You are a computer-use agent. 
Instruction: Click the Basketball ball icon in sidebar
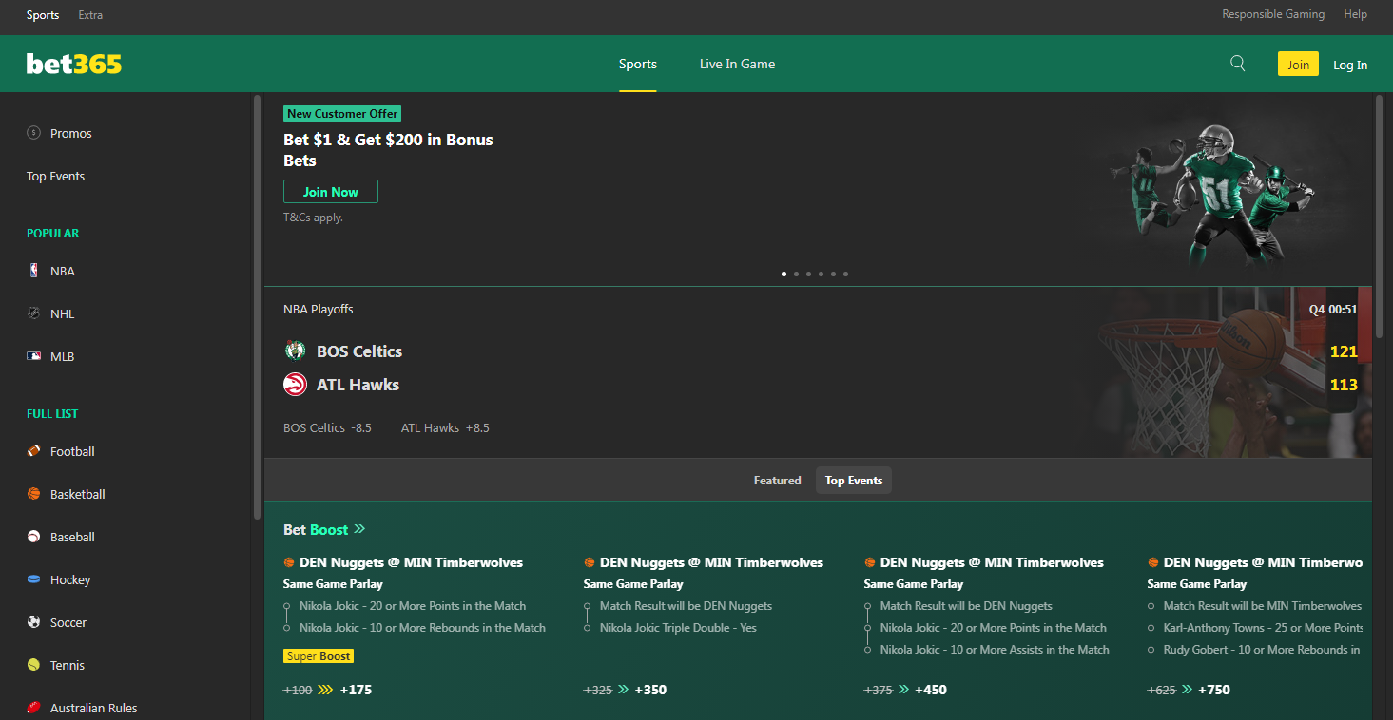34,494
